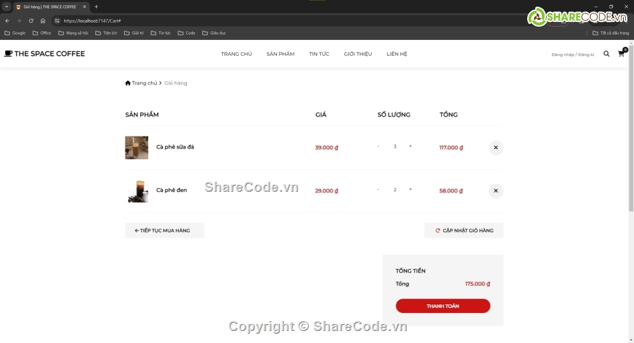
Task: Remove Cà phê sữa đá from cart
Action: click(495, 148)
